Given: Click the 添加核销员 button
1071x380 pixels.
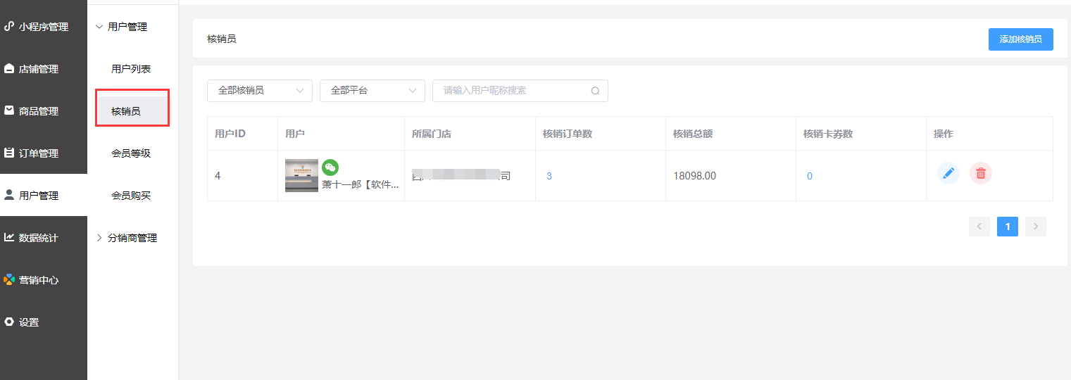Looking at the screenshot, I should point(1020,39).
